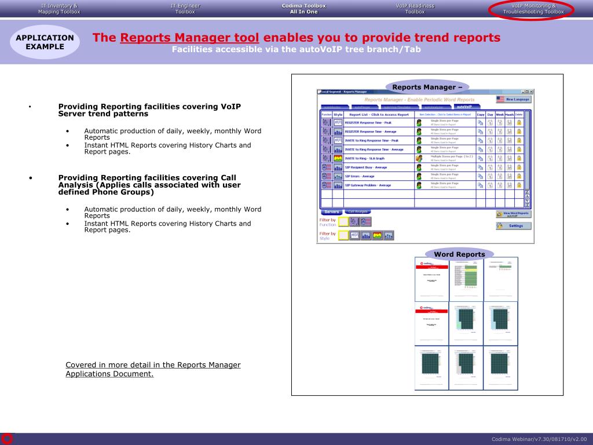The width and height of the screenshot is (593, 445).
Task: Enable daily report for REGISTER Response Time - Peak
Action: tap(490, 123)
